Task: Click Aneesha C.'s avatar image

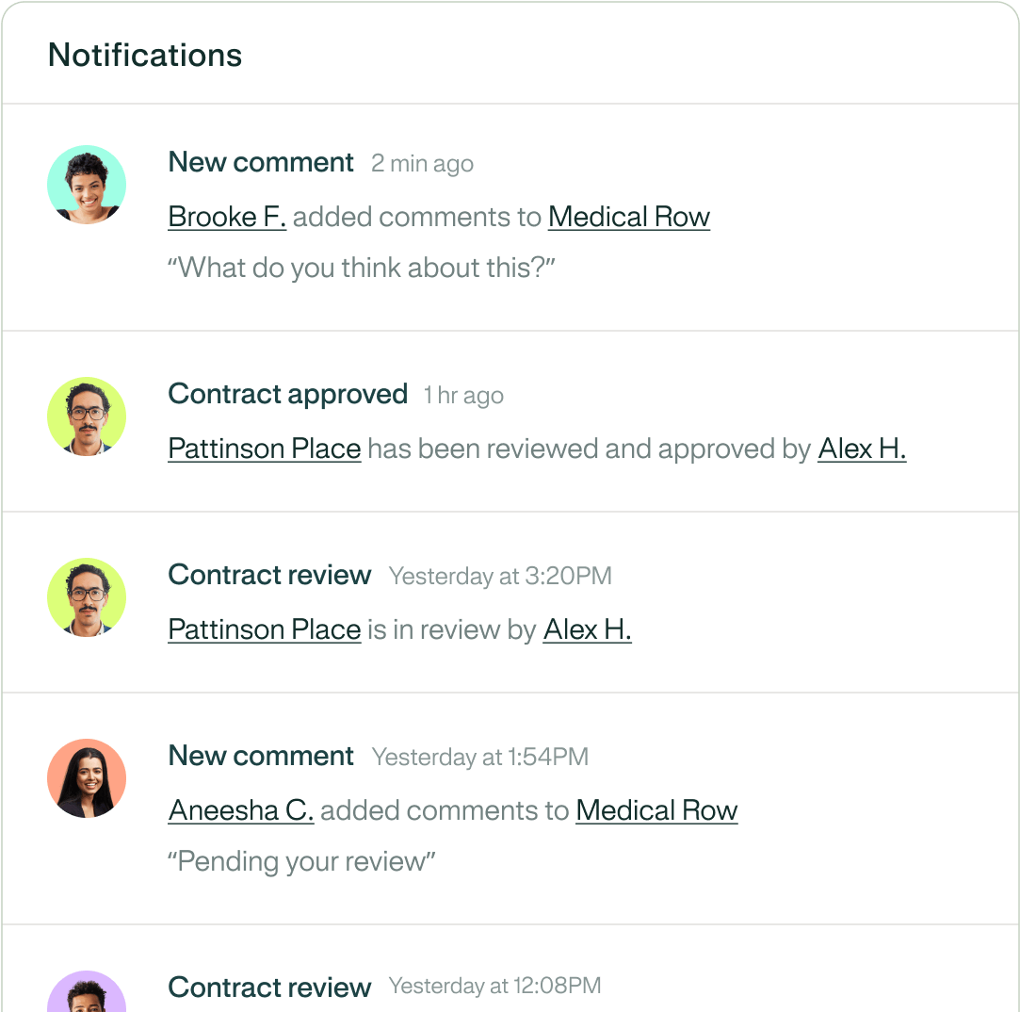Action: (87, 778)
